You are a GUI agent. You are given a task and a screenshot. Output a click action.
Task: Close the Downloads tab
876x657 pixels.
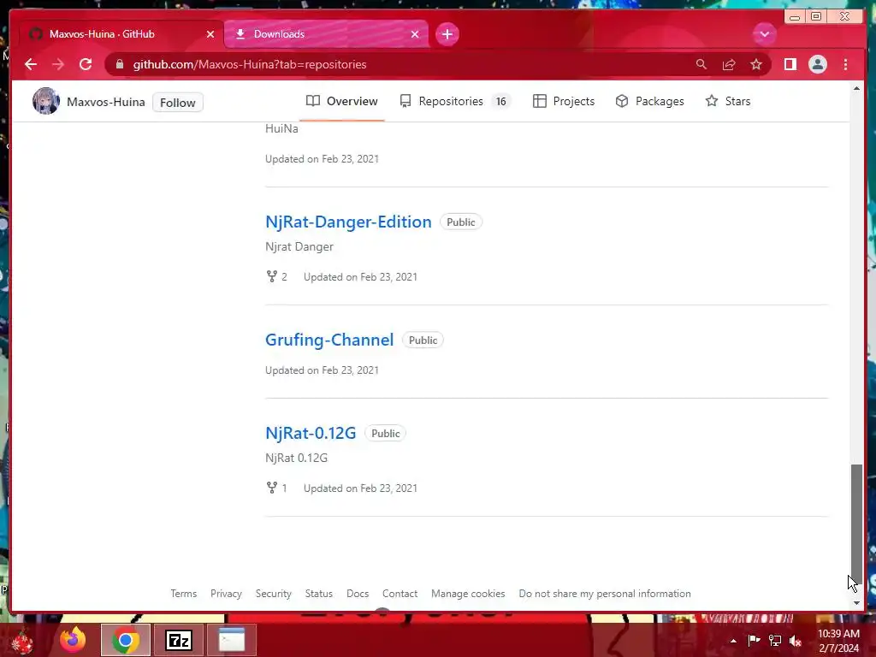tap(415, 34)
